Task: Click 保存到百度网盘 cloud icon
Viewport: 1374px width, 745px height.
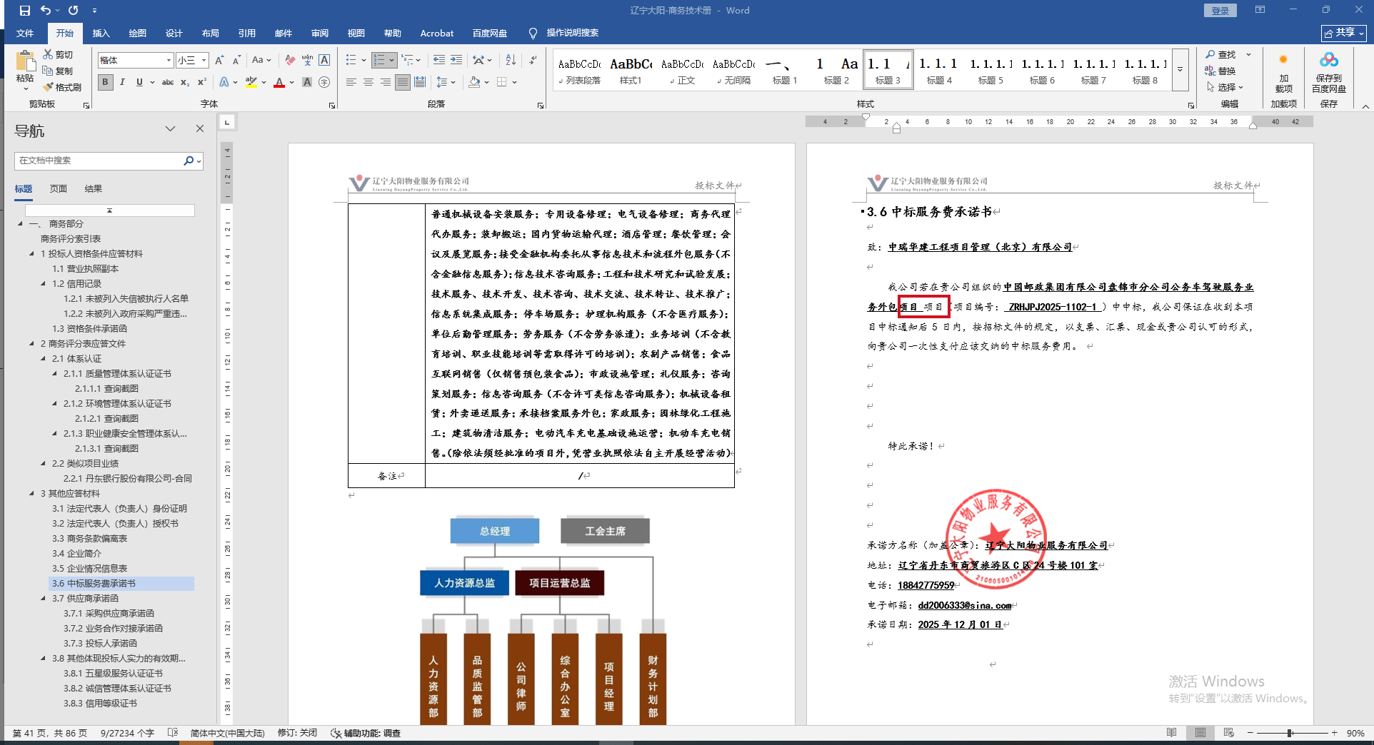Action: click(x=1329, y=73)
